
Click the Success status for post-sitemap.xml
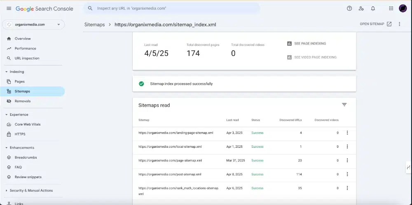point(257,174)
